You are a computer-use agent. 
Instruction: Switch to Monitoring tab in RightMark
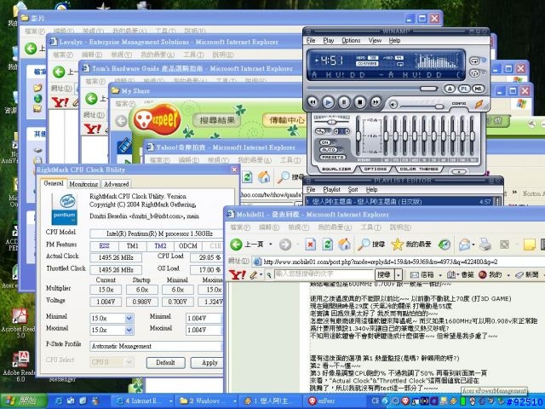tap(83, 184)
